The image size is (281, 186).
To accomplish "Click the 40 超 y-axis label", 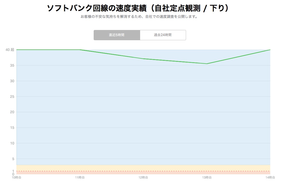I will [10, 50].
